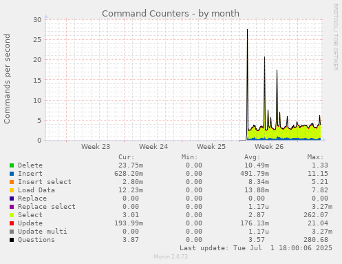Image resolution: width=342 pixels, height=264 pixels.
Task: Click the Munin 2.0.73 version footer
Action: (171, 256)
